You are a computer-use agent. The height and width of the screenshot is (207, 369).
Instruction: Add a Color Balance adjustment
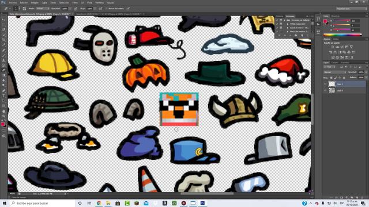(x=335, y=52)
